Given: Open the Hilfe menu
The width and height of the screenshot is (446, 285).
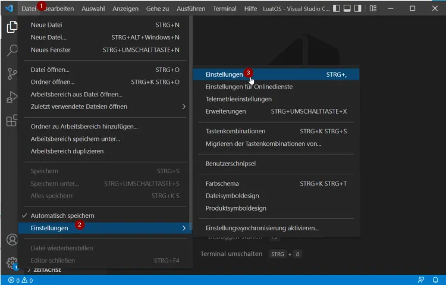Looking at the screenshot, I should pos(250,8).
